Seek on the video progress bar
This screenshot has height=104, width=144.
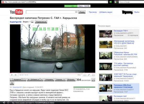click(53, 73)
